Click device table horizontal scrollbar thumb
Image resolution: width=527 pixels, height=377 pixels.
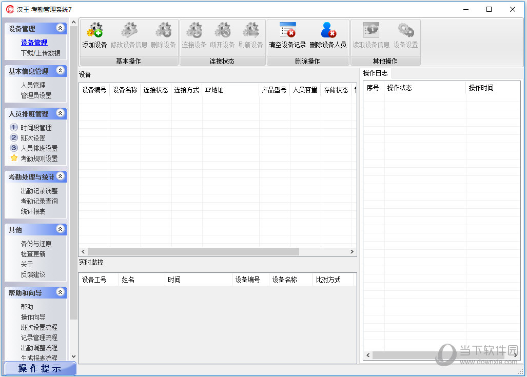[x=193, y=252]
